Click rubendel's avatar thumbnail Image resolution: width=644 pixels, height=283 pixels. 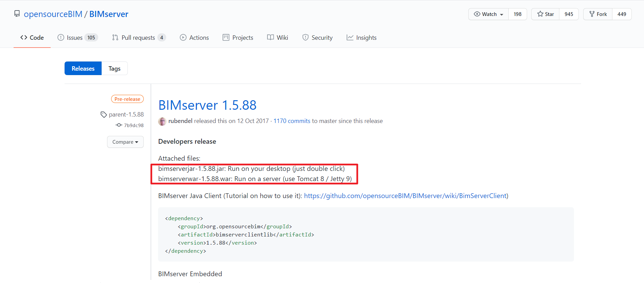(162, 121)
